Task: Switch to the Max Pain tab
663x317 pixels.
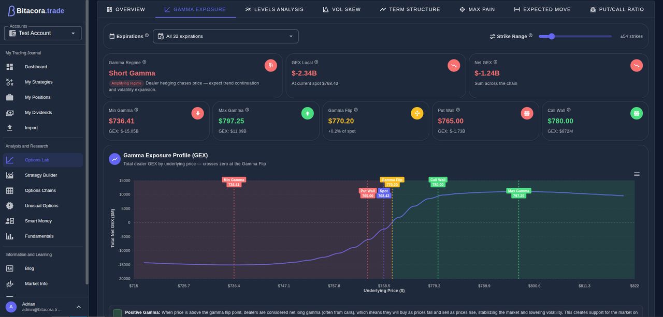Action: [x=477, y=9]
